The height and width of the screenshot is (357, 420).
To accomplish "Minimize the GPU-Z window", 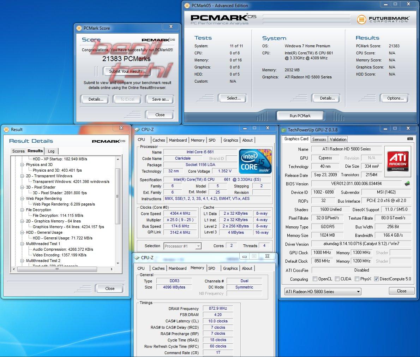I will [x=385, y=129].
